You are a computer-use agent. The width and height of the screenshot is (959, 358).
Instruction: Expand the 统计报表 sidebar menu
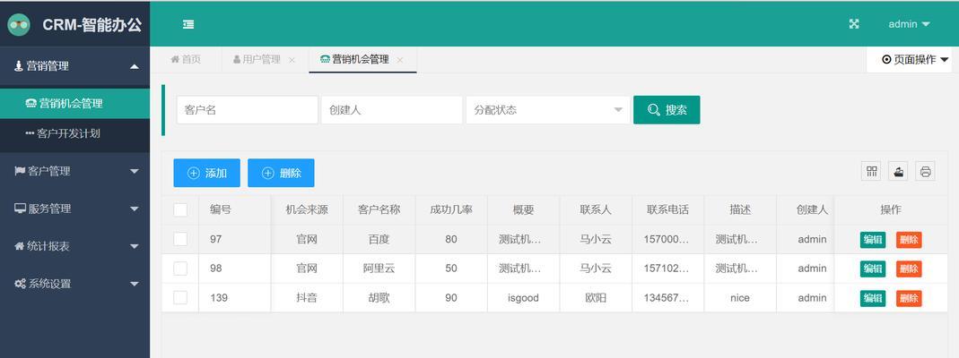[74, 246]
